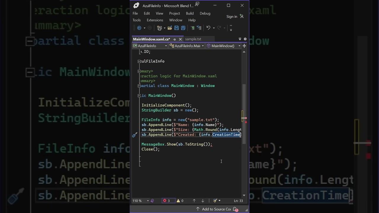
Task: Open the Project menu
Action: [175, 13]
